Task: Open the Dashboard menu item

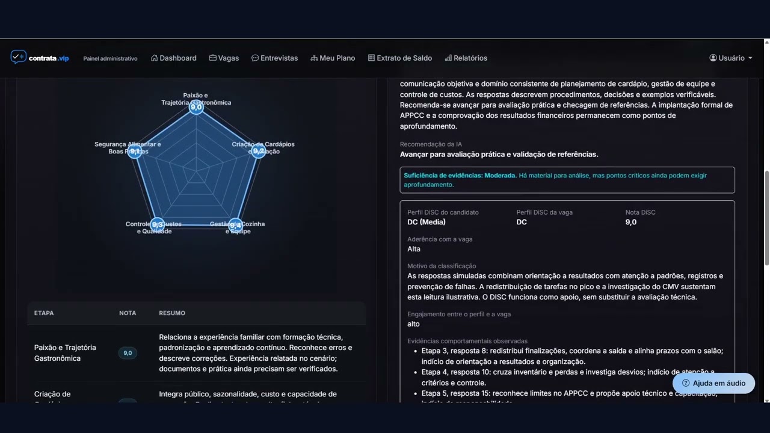Action: coord(174,58)
